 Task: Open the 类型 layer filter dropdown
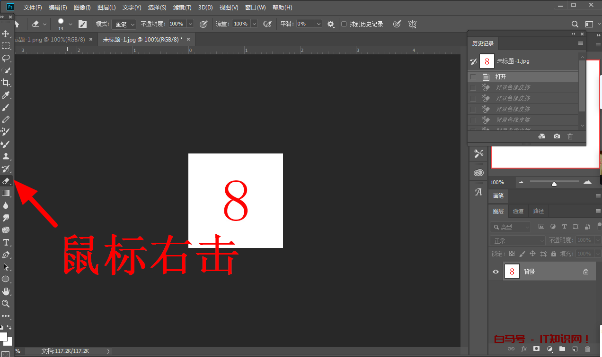[510, 227]
